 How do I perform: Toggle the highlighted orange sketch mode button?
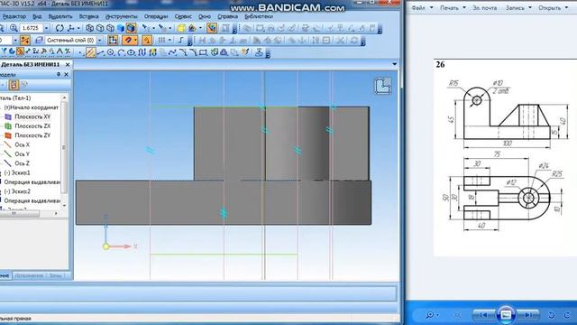212,28
